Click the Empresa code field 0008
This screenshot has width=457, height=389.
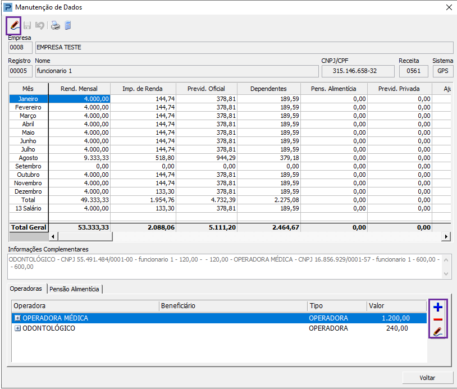pyautogui.click(x=20, y=48)
